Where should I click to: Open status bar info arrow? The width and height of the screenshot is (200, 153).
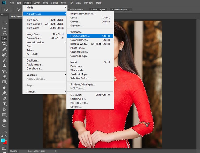(55, 151)
